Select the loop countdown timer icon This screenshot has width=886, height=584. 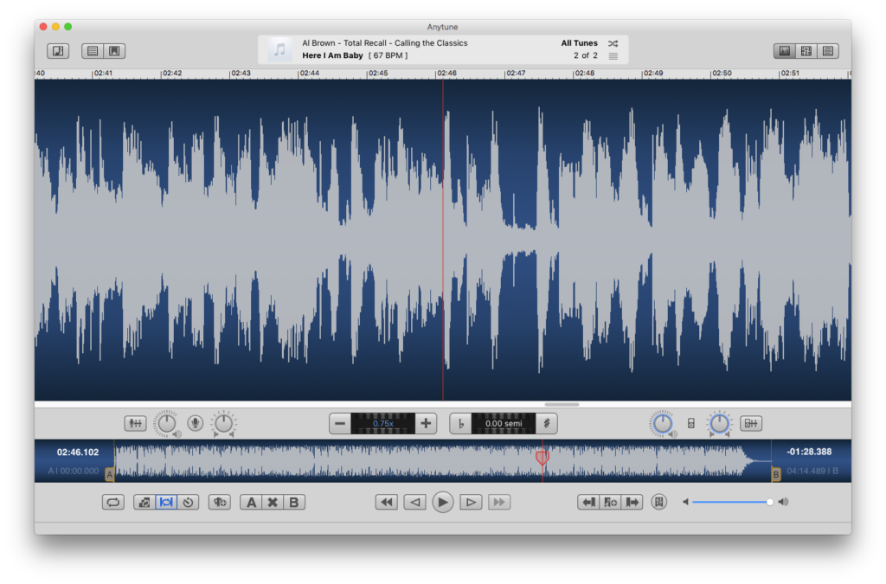[188, 502]
